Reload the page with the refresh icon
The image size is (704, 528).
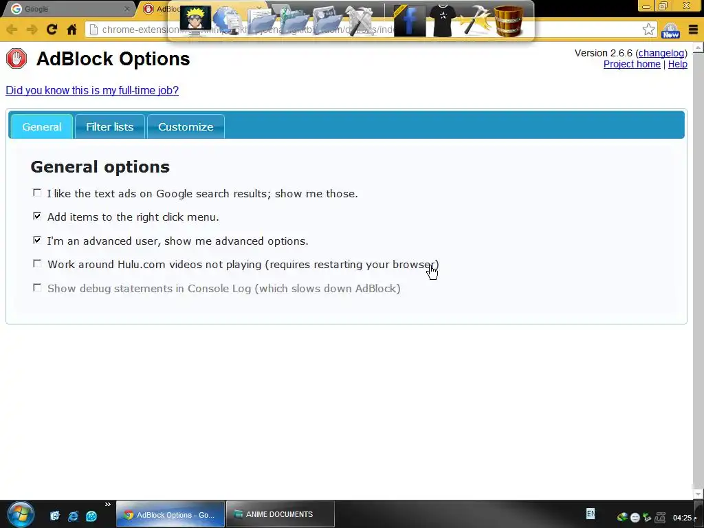(52, 30)
